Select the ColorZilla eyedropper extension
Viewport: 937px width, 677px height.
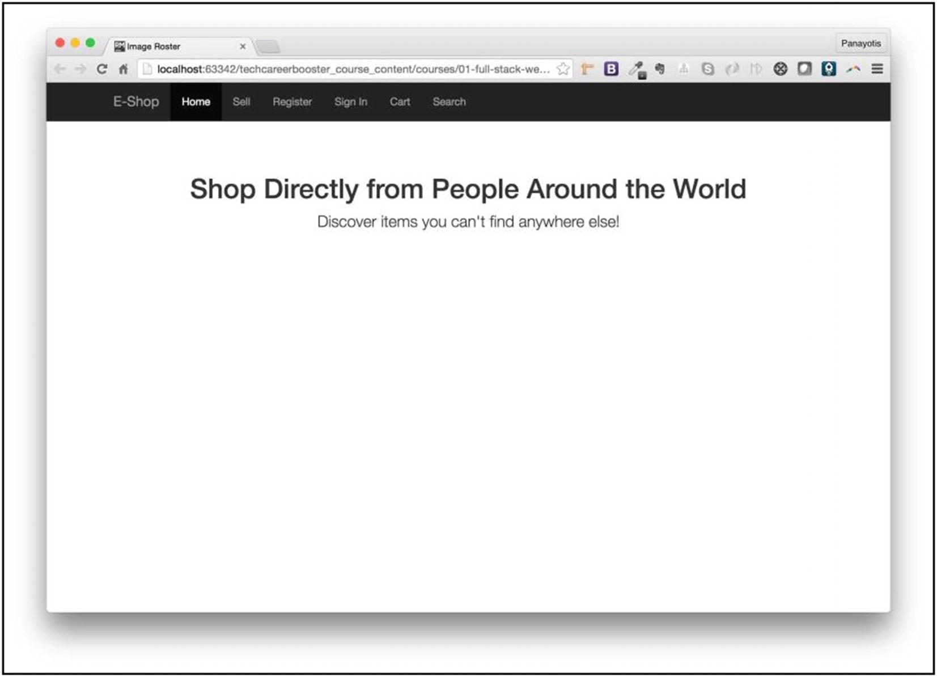pyautogui.click(x=637, y=69)
